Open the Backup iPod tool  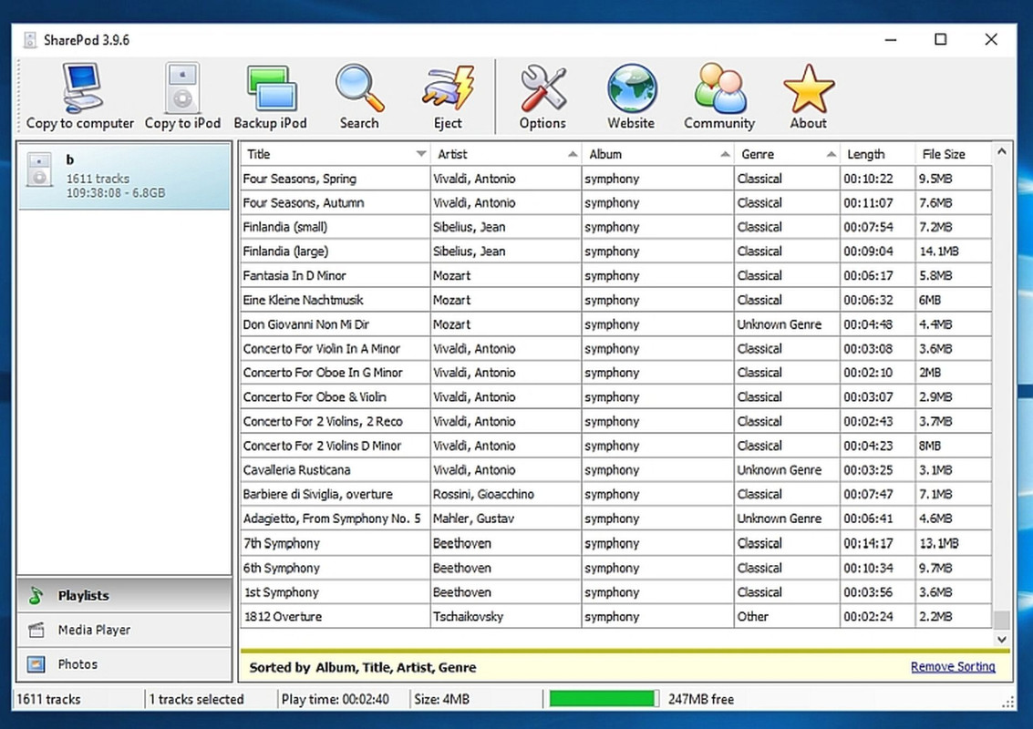coord(270,97)
